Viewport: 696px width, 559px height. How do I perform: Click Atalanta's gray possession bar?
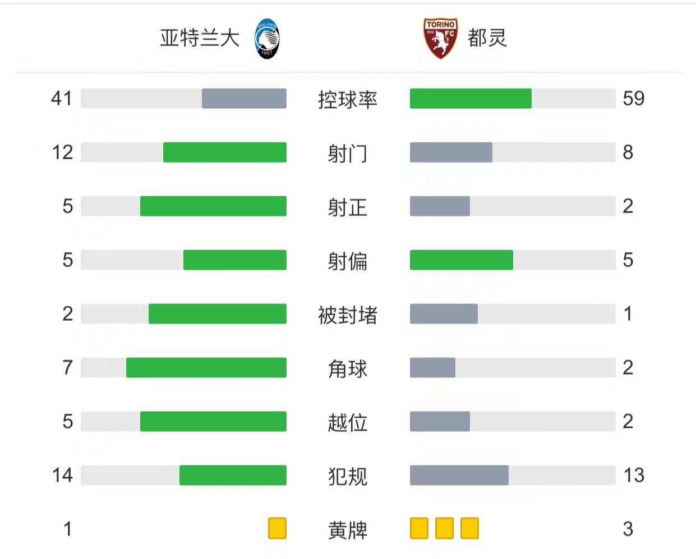244,98
